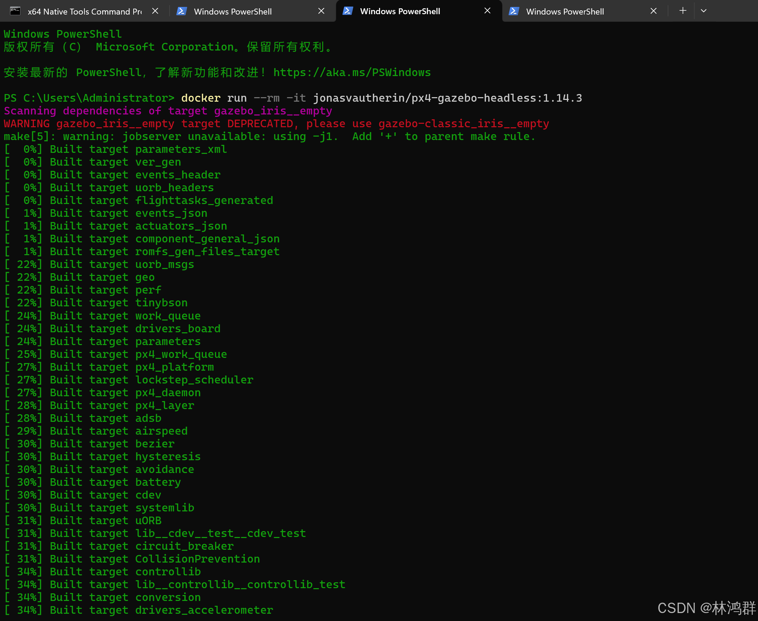
Task: Click 'Built target adsb' line
Action: click(83, 418)
